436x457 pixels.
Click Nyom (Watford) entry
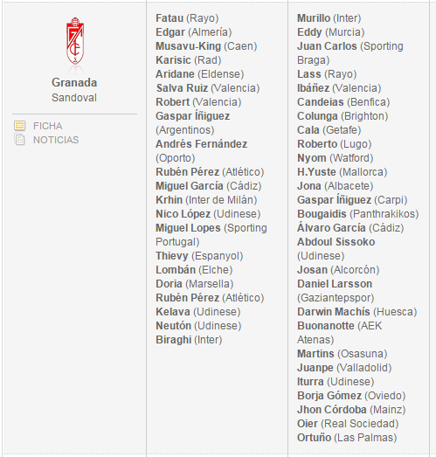coord(336,158)
